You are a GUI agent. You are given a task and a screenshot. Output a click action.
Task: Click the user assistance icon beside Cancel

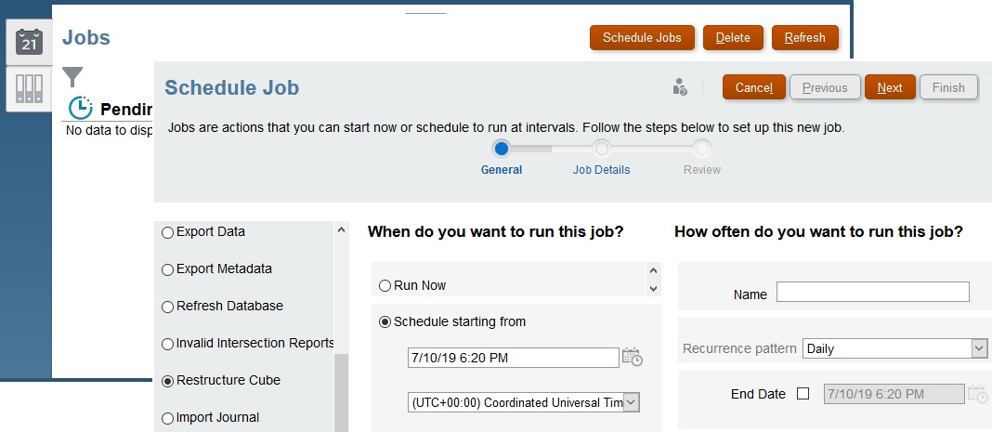[680, 87]
